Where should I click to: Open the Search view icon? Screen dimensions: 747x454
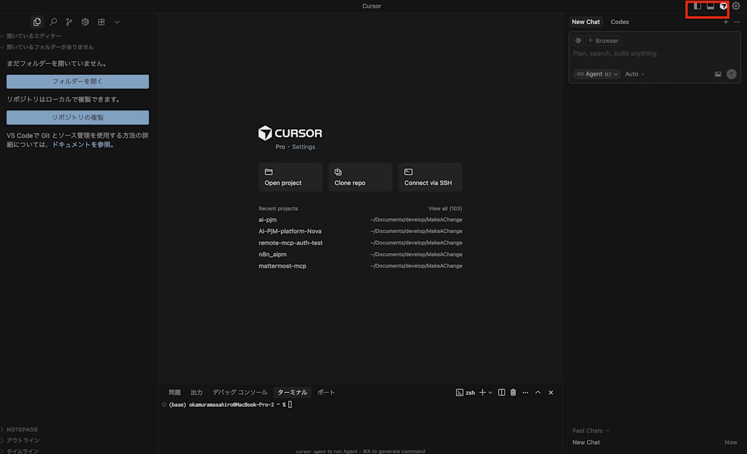(x=54, y=22)
